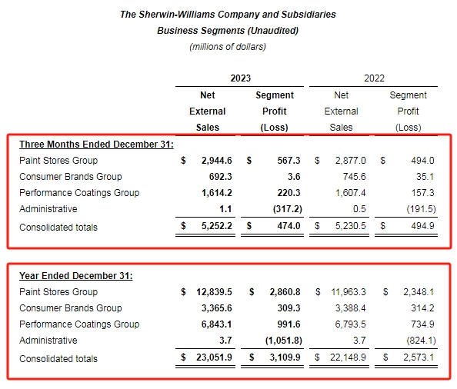The height and width of the screenshot is (389, 457).
Task: Click value 991.6
Action: coord(289,324)
